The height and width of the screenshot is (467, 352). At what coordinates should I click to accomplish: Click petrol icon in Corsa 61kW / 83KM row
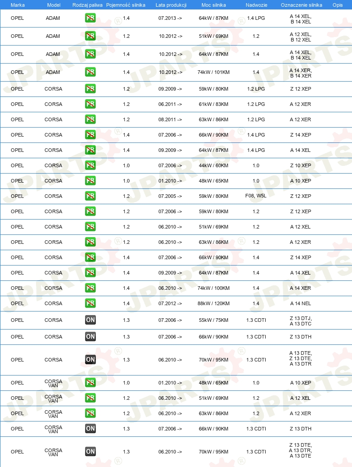coord(90,104)
